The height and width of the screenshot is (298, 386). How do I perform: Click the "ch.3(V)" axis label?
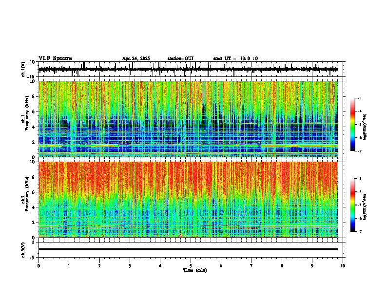(x=23, y=250)
